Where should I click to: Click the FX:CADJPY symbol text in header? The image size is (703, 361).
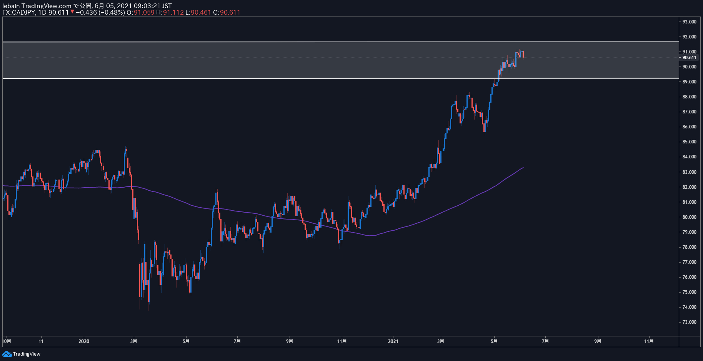[19, 12]
